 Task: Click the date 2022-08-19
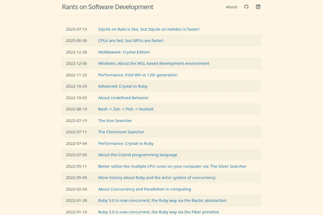click(x=76, y=109)
